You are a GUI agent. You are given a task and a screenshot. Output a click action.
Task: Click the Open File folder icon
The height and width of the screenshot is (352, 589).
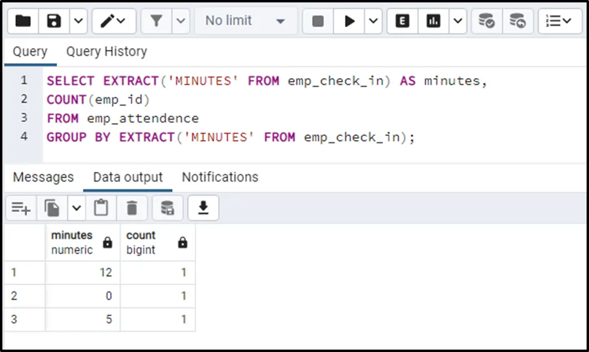[x=23, y=22]
